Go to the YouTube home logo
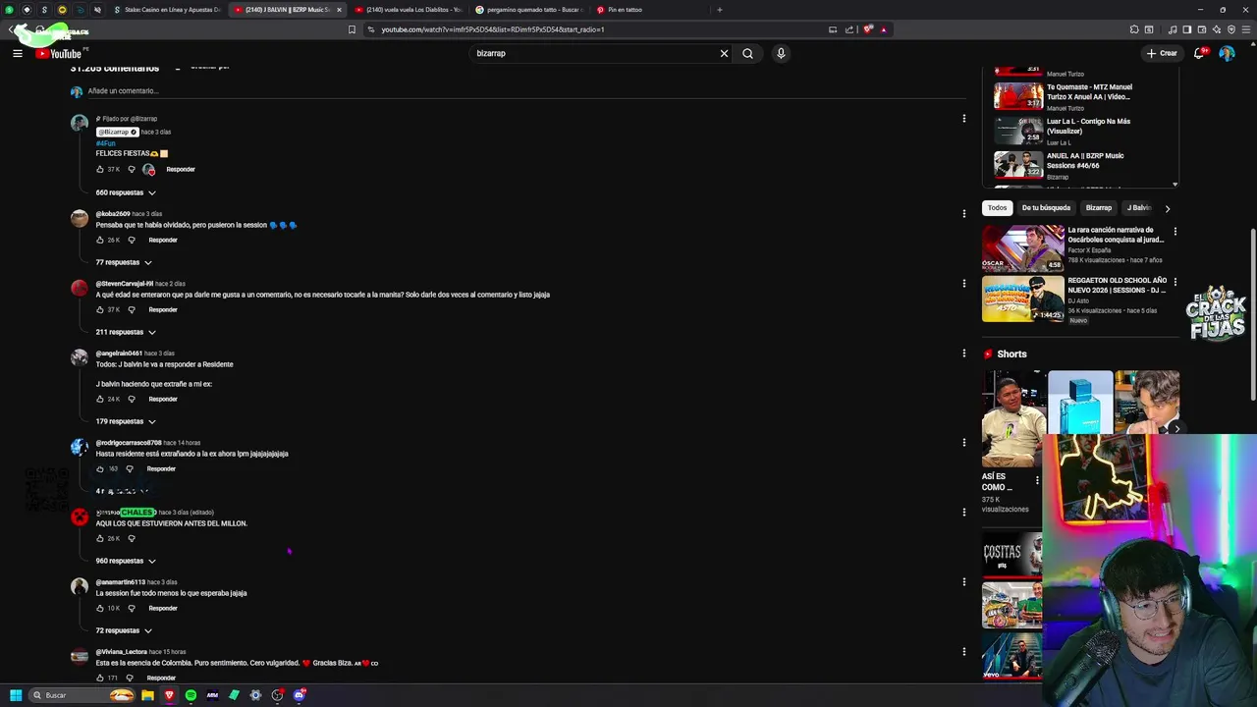 coord(59,54)
